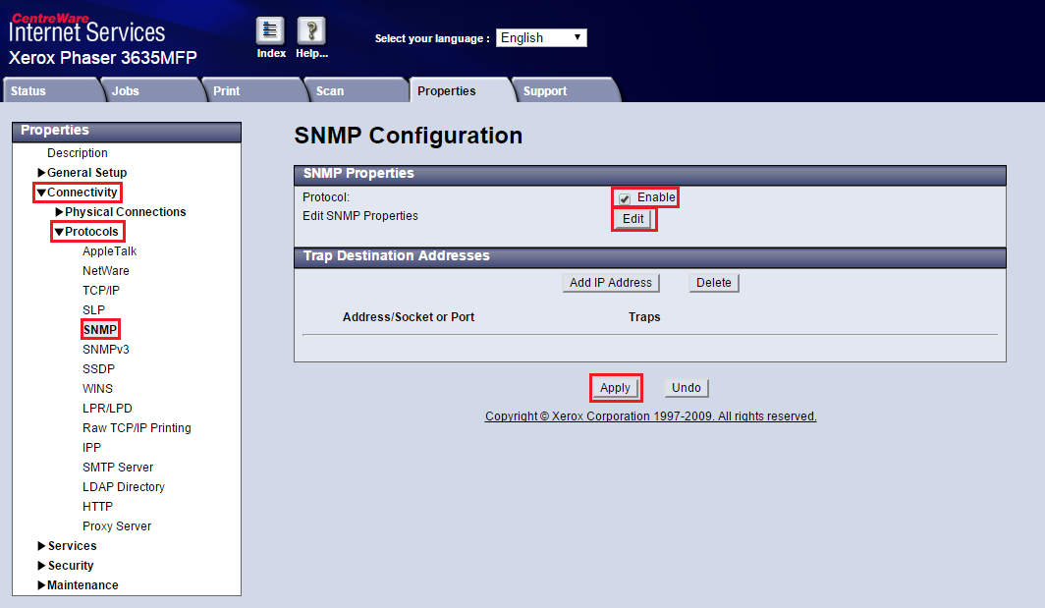Open the language selection dropdown
Image resolution: width=1045 pixels, height=608 pixels.
click(541, 37)
